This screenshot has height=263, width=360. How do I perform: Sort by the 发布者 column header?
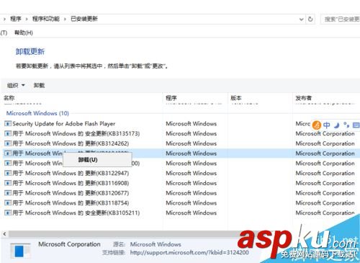(x=304, y=98)
